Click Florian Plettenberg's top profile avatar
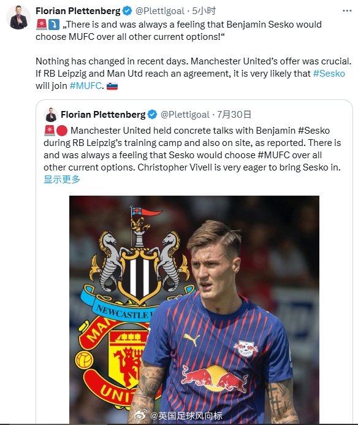 click(x=18, y=17)
